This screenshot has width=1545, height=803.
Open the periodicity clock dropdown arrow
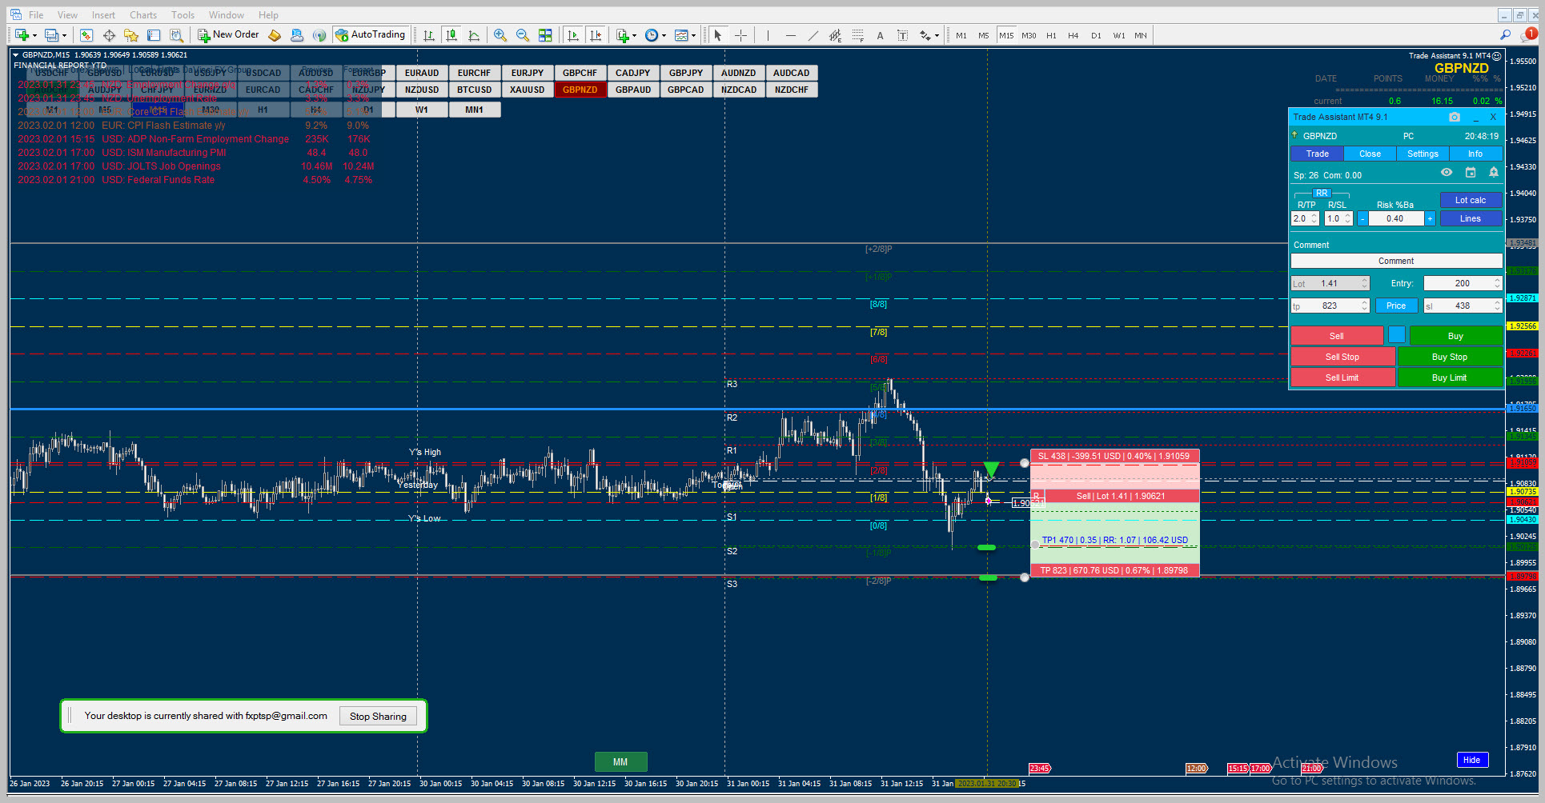click(x=664, y=35)
